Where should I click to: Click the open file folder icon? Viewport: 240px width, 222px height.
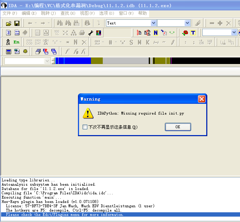9,23
